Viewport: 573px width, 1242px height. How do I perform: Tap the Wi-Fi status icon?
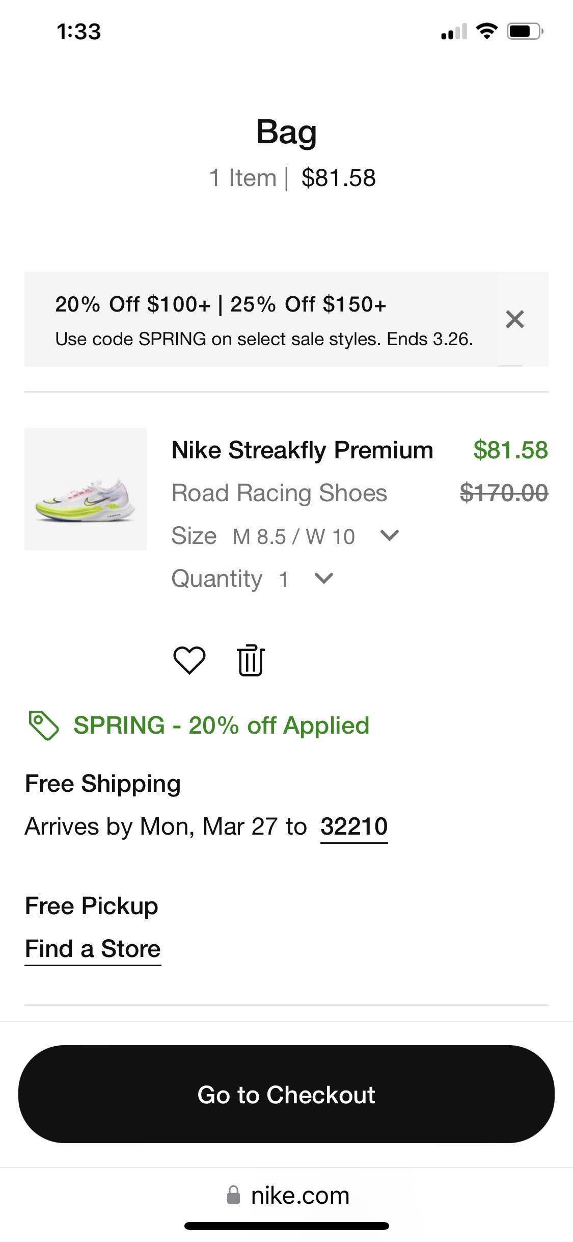click(x=486, y=32)
